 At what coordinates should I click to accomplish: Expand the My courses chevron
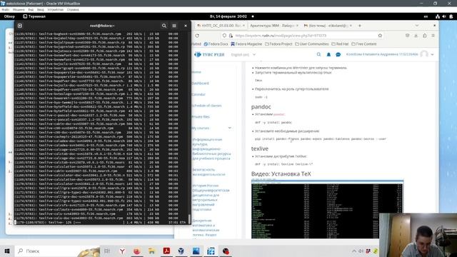pos(230,128)
